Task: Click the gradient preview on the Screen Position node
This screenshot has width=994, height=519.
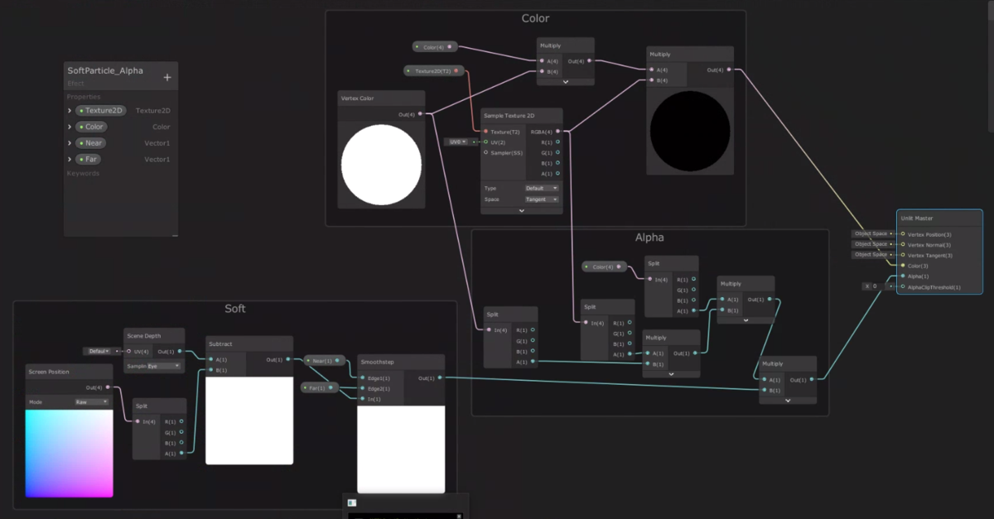Action: [x=70, y=451]
